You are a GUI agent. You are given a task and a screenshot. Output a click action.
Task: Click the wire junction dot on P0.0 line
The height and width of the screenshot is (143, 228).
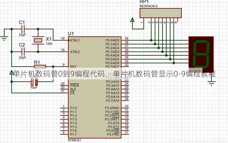[x=151, y=40]
